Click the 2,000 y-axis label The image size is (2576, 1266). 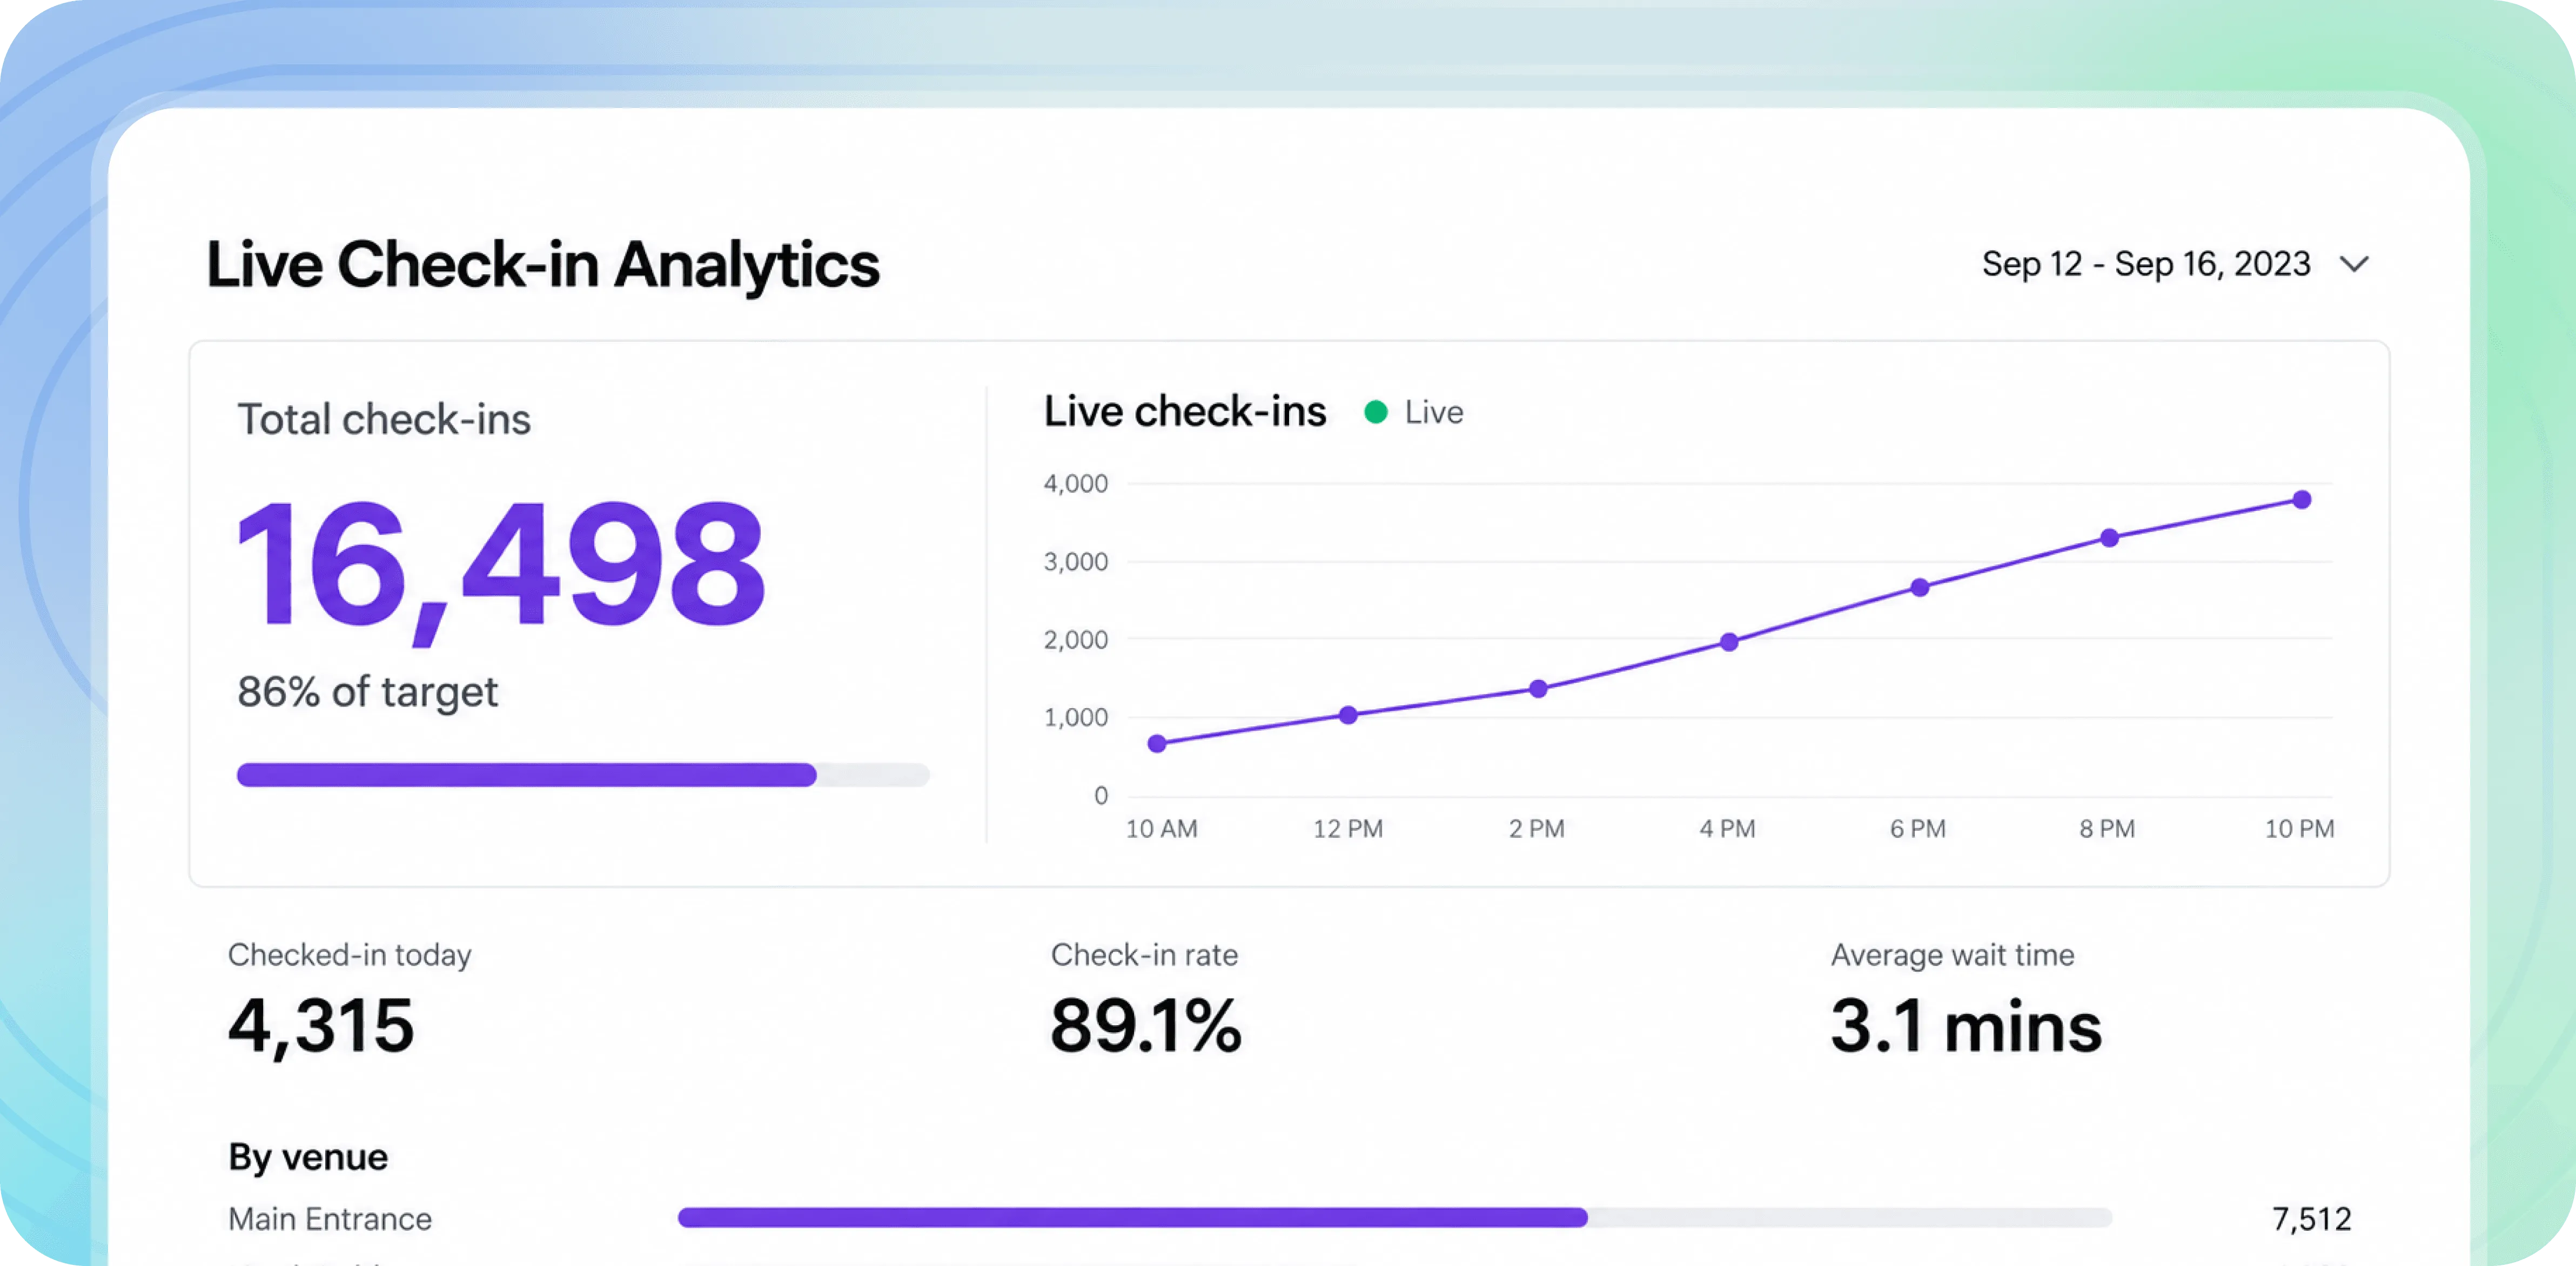pos(1076,640)
